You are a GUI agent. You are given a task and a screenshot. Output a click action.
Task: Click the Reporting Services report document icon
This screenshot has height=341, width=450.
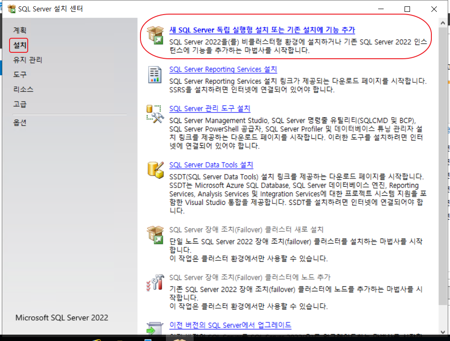pyautogui.click(x=155, y=75)
